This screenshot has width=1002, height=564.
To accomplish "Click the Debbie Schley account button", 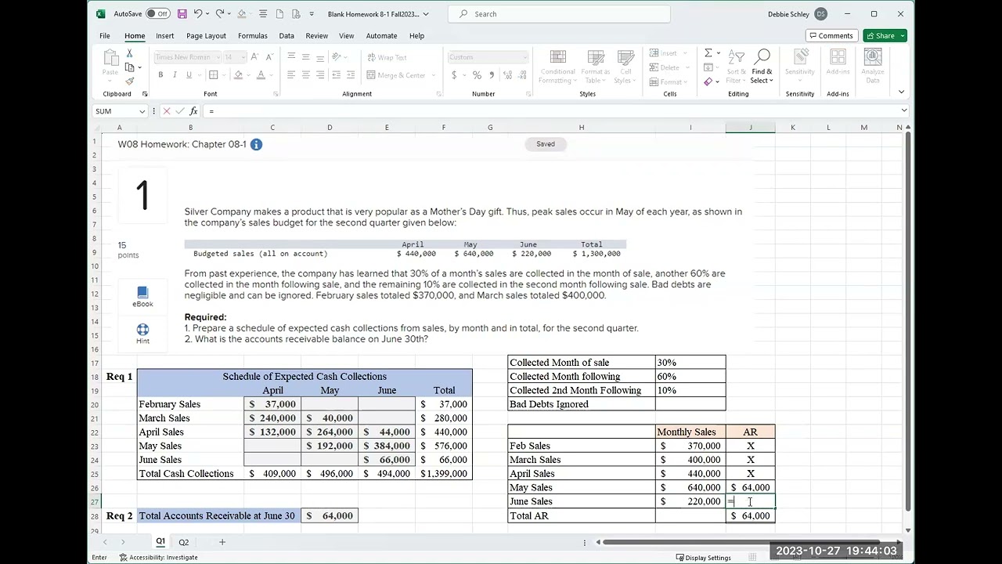I will tap(797, 14).
